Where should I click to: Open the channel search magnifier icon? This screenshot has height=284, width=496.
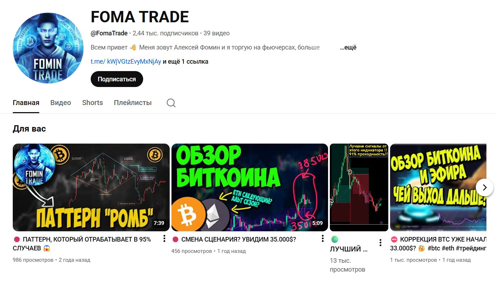click(x=171, y=103)
